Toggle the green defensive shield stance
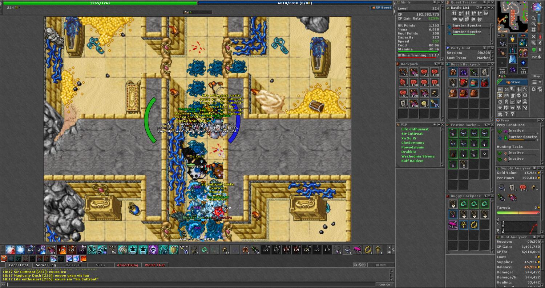The image size is (545, 288). click(534, 50)
